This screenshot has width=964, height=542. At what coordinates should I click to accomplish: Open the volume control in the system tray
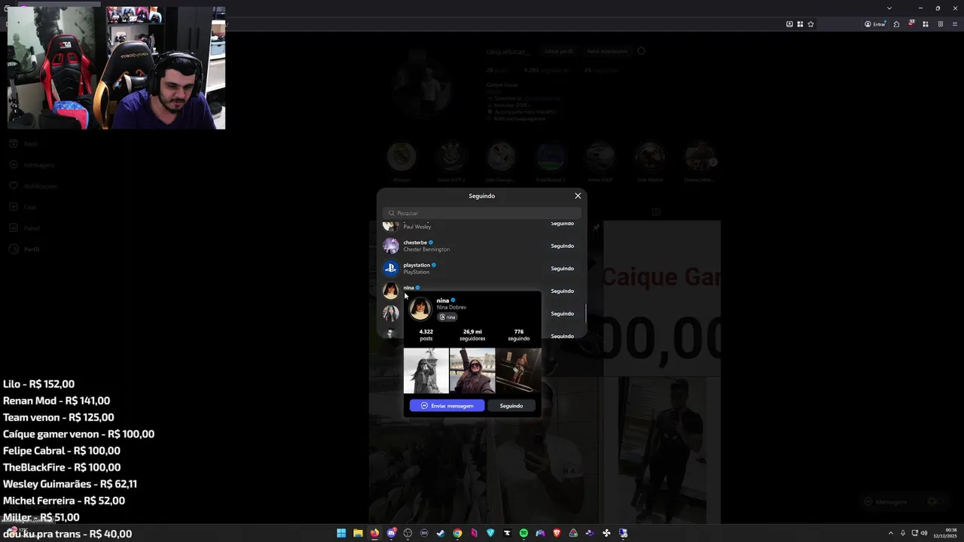(x=924, y=533)
